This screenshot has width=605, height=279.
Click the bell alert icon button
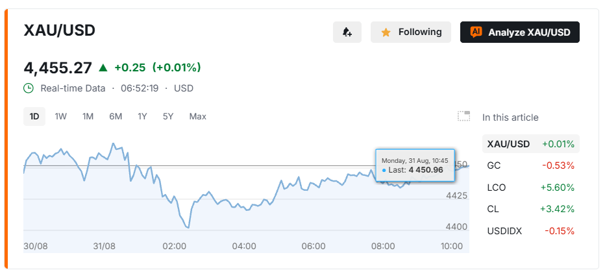coord(347,32)
